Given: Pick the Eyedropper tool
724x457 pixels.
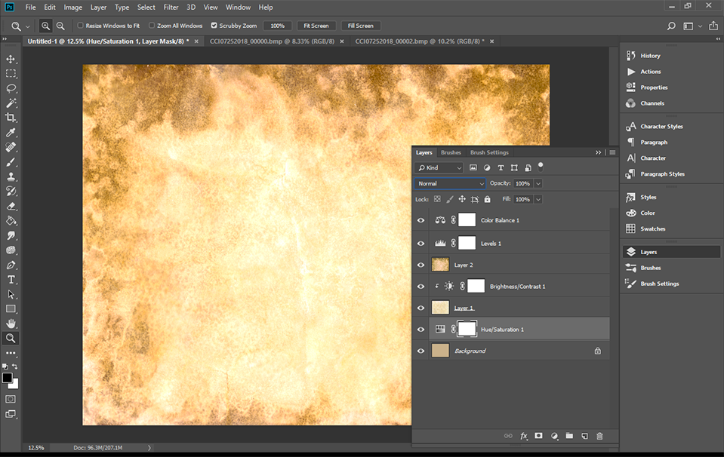Looking at the screenshot, I should (x=11, y=133).
